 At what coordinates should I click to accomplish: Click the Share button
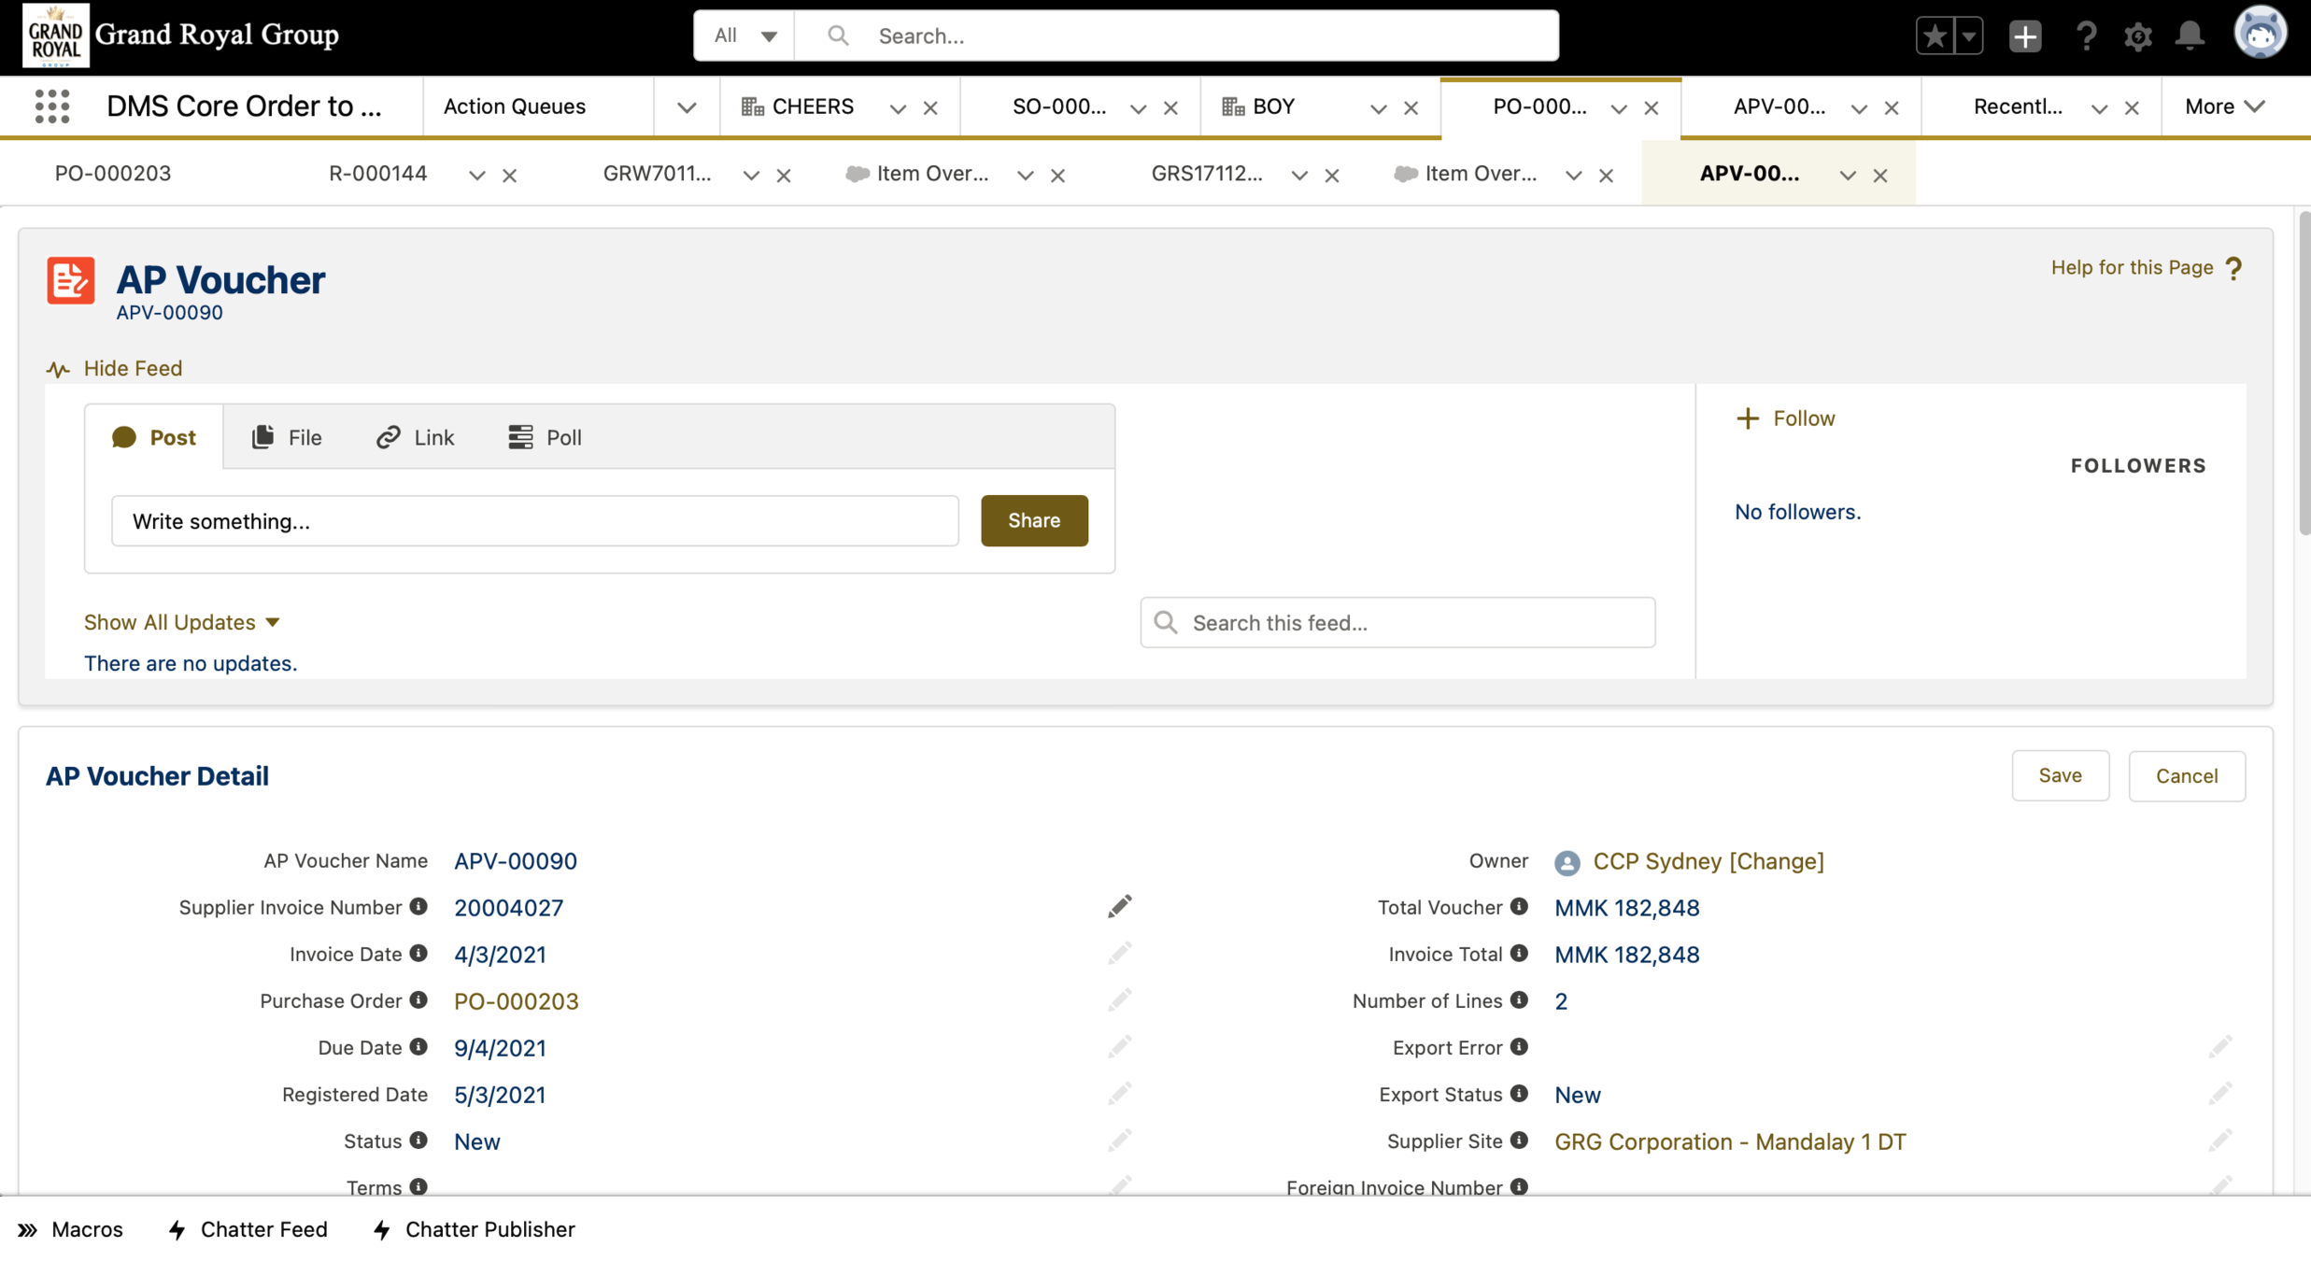coord(1033,520)
